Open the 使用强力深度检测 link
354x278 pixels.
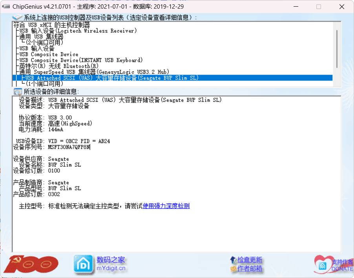point(166,206)
